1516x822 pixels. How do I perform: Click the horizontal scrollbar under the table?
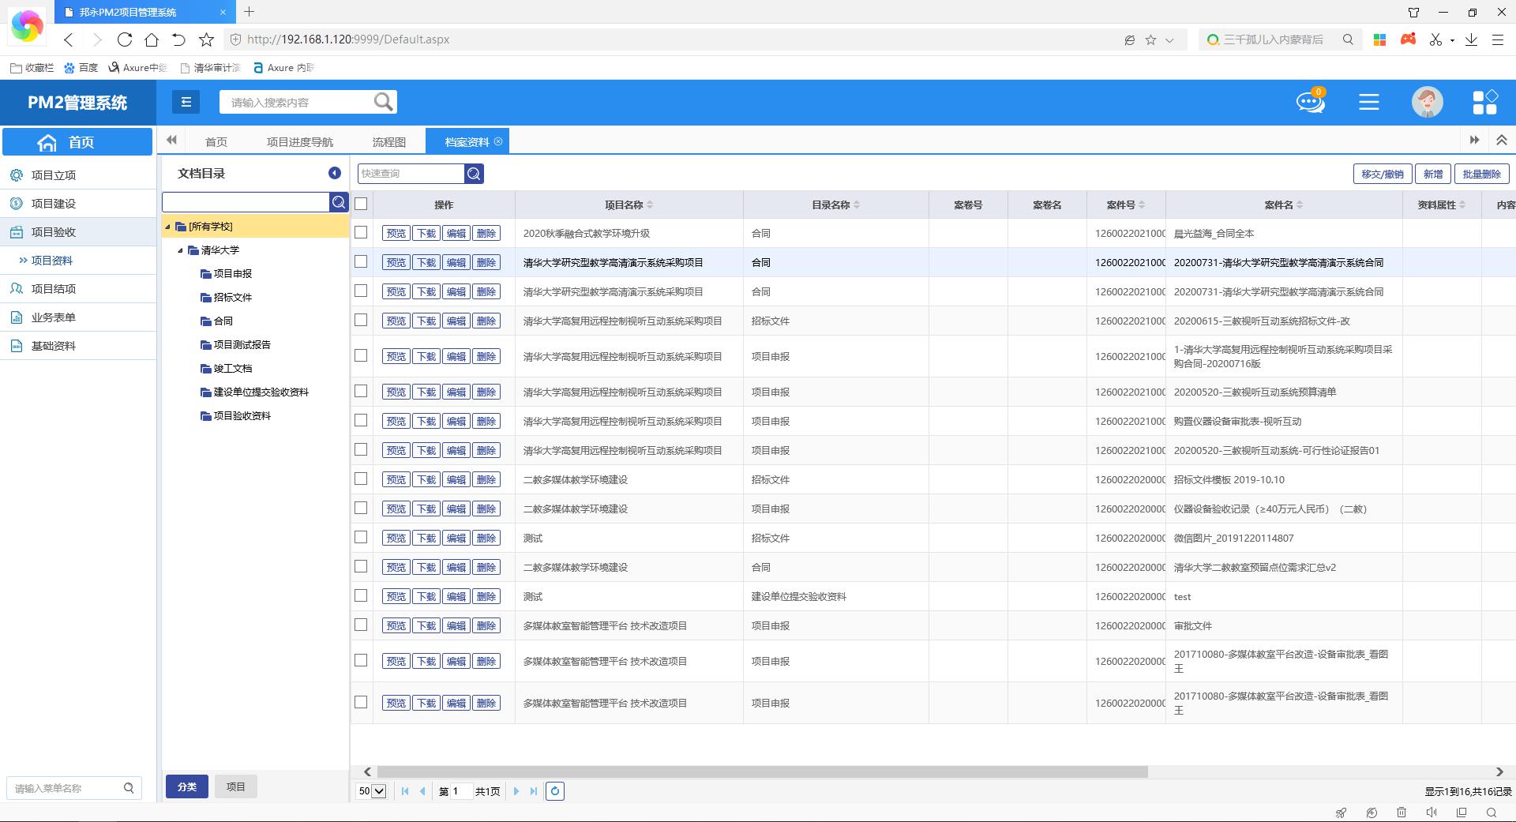[x=762, y=771]
